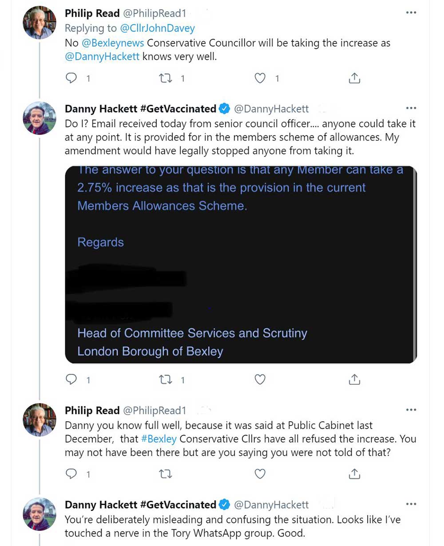Image resolution: width=444 pixels, height=546 pixels.
Task: Share Philip Read's Public Cabinet tweet
Action: pos(354,474)
